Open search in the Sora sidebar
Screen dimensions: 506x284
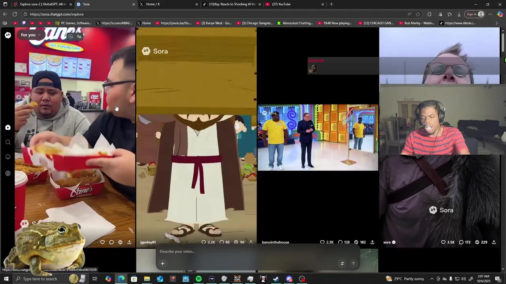[x=8, y=142]
